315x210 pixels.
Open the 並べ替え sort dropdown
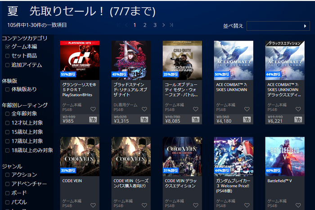click(278, 26)
